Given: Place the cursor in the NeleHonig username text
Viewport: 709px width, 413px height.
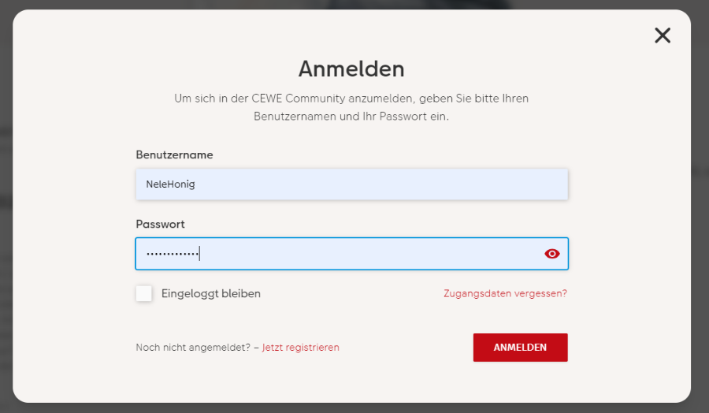Looking at the screenshot, I should point(170,184).
